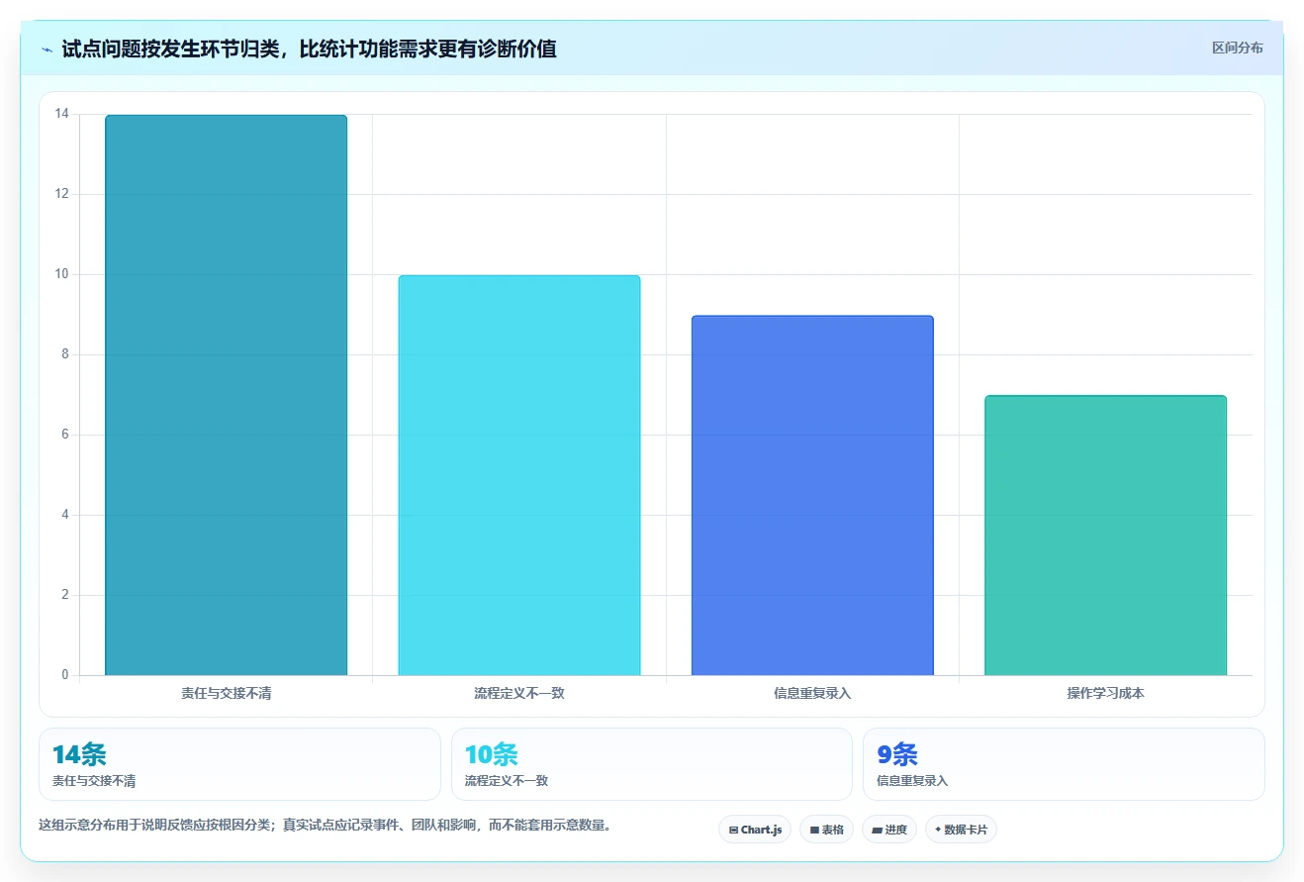
Task: Select the 责任与交接不清 bar in the chart
Action: coord(226,395)
